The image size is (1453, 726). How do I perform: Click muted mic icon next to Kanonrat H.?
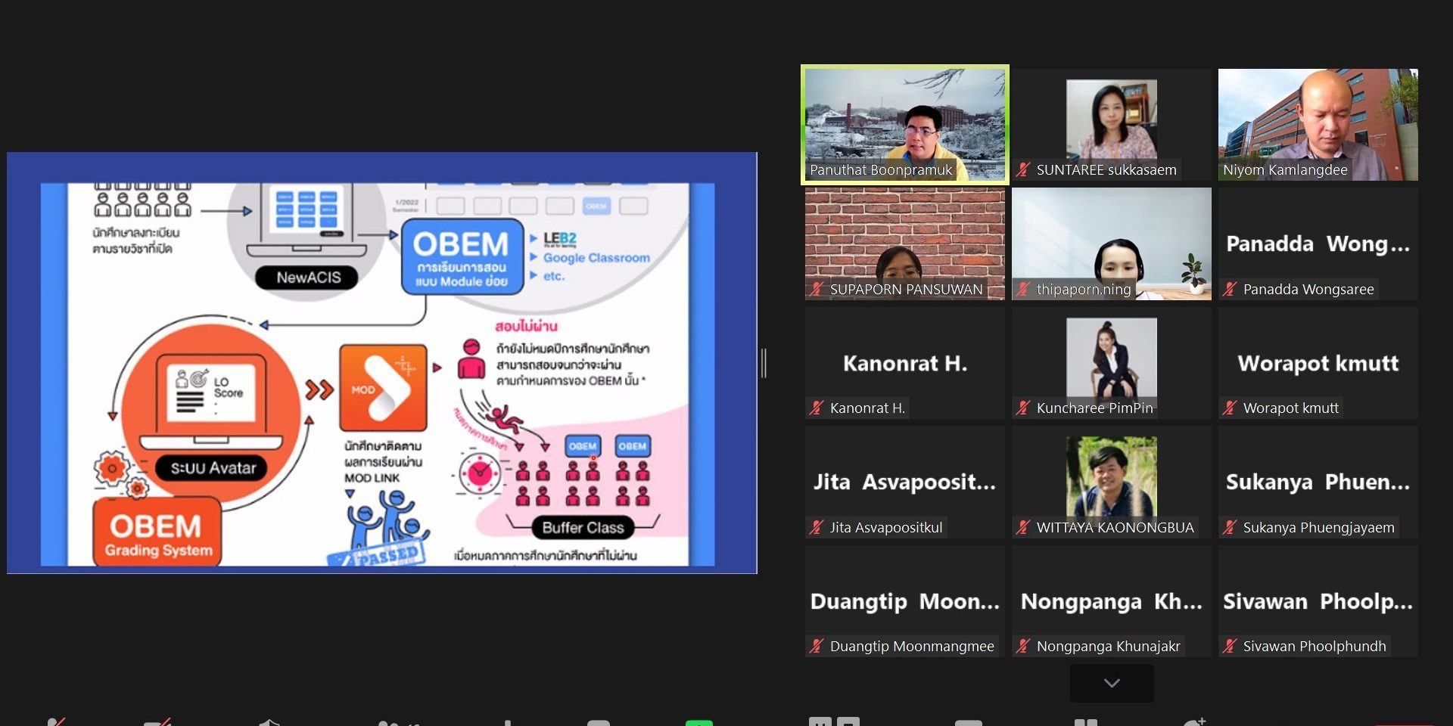coord(817,408)
